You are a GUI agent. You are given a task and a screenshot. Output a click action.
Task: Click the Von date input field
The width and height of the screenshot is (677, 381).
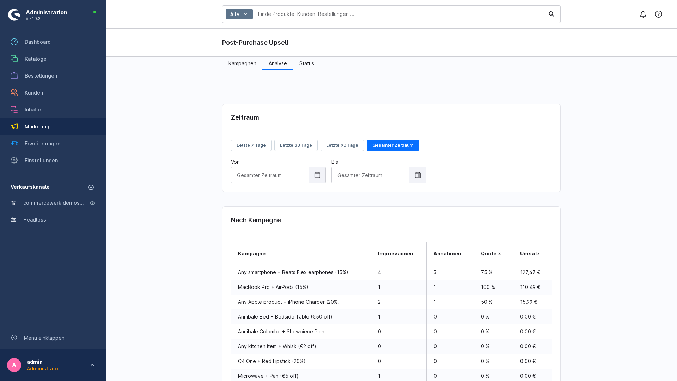pos(270,175)
